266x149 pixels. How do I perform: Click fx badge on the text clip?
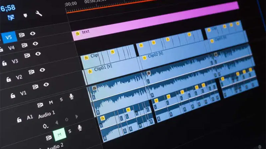pyautogui.click(x=78, y=33)
